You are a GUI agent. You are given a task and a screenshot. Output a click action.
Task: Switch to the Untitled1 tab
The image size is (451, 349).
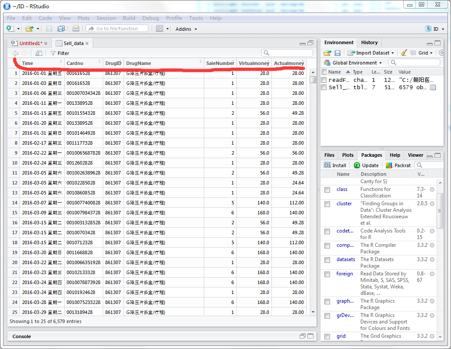(31, 43)
